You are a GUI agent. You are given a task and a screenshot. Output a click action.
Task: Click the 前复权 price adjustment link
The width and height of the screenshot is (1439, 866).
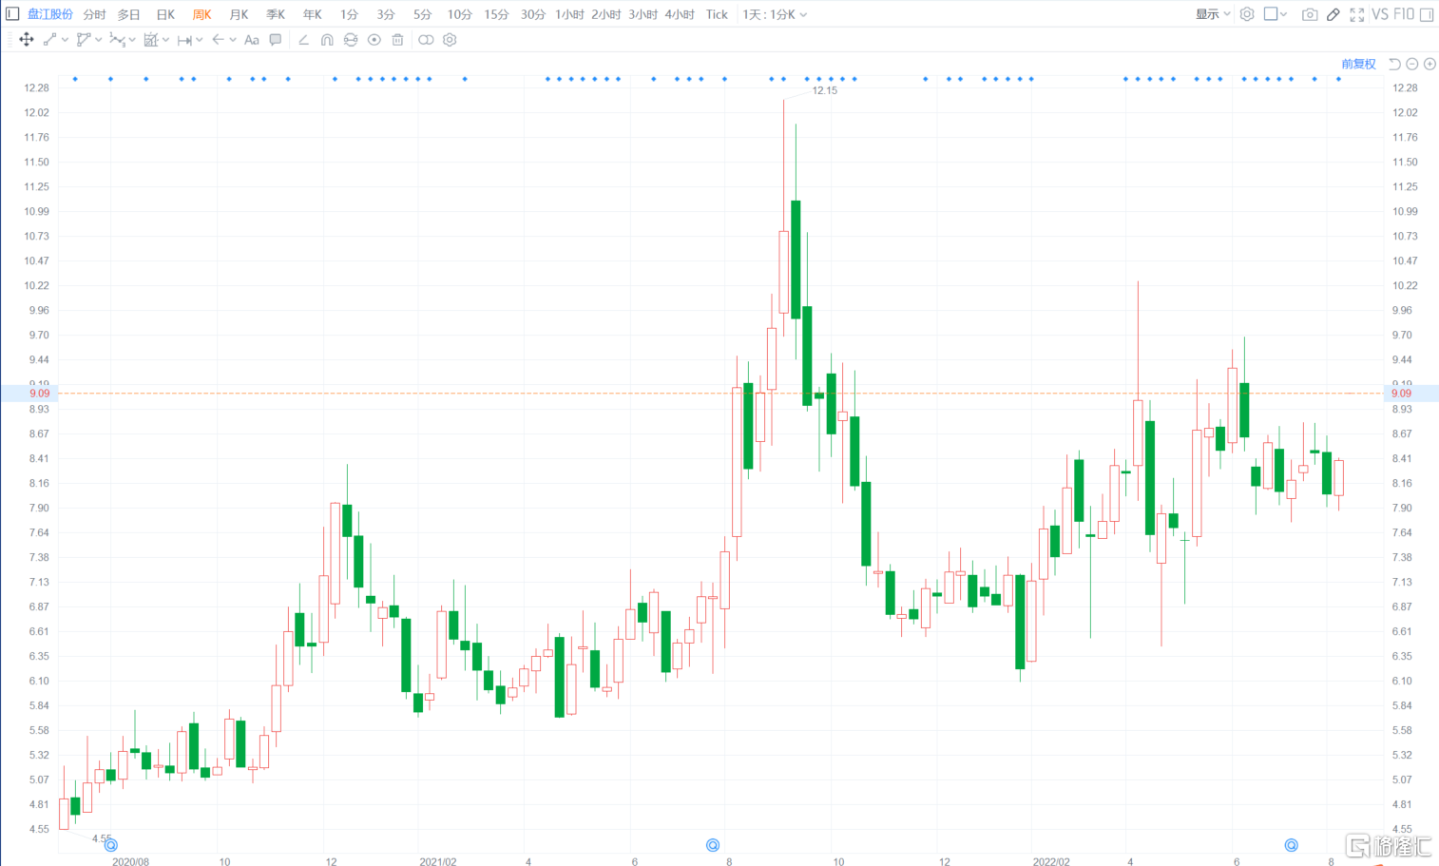coord(1358,64)
